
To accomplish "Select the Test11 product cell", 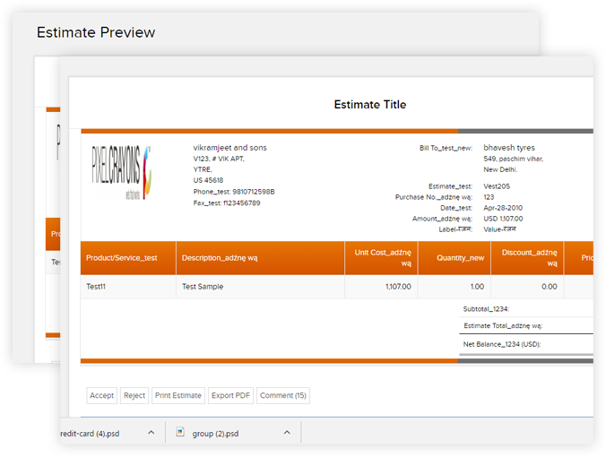I will (128, 287).
